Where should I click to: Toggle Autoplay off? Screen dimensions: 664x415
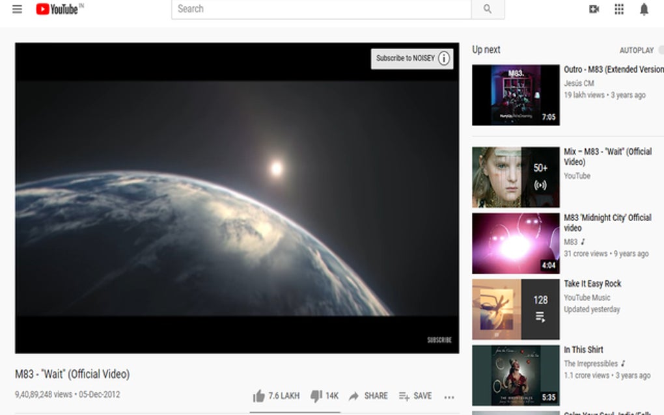(x=660, y=50)
